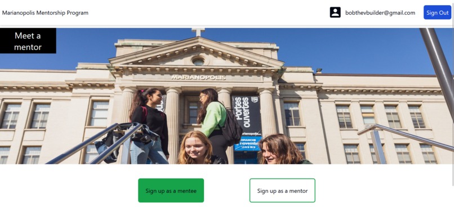Click the black "Portes ouvertes" banner

(x=247, y=115)
